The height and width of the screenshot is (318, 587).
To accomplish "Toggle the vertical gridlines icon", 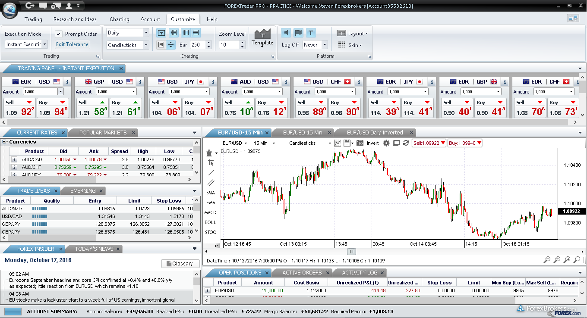I will (x=186, y=33).
